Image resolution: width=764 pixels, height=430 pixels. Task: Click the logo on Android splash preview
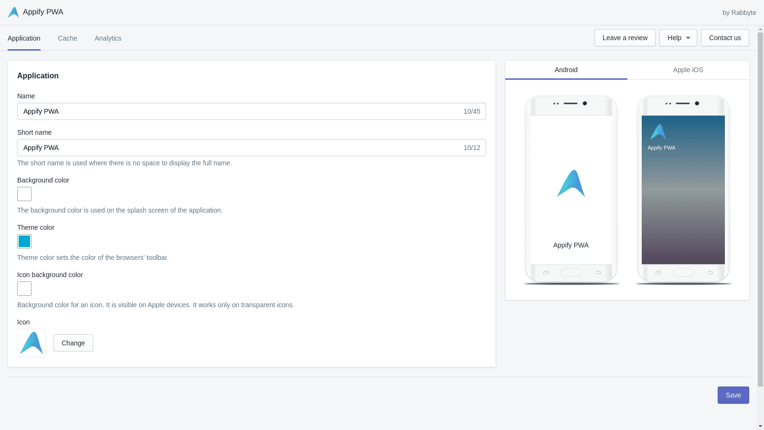point(571,183)
